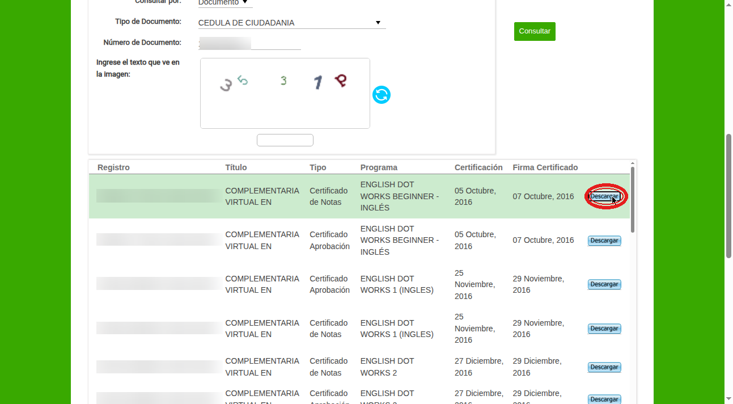This screenshot has width=733, height=404.
Task: Click the Registro column header
Action: 113,167
